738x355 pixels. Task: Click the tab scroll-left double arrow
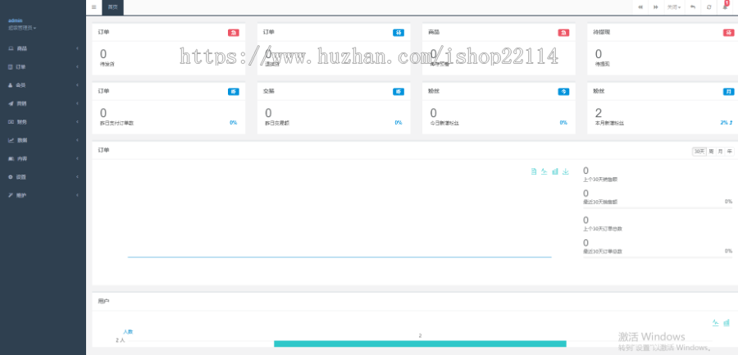(x=640, y=7)
